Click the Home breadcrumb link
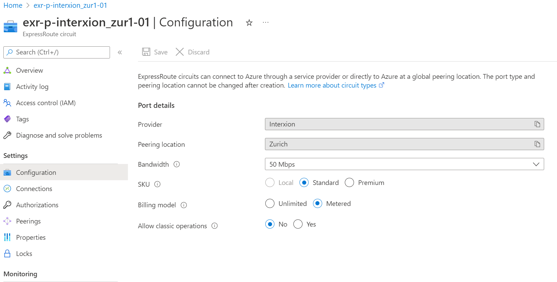This screenshot has height=282, width=557. 13,5
